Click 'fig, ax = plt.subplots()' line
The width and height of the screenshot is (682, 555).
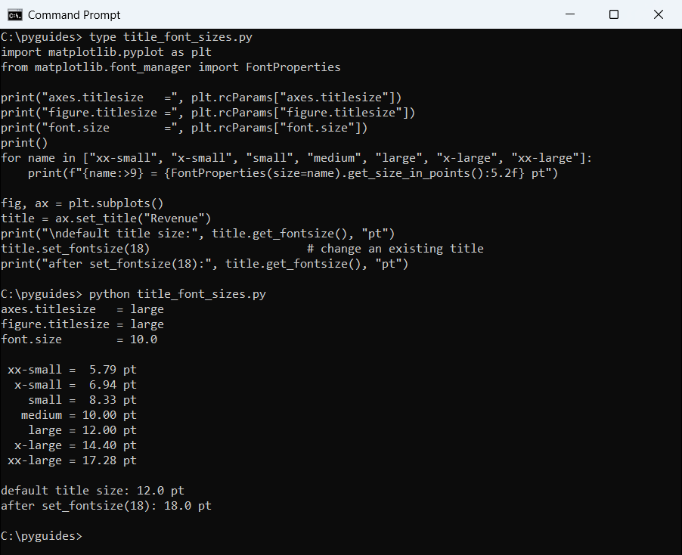tap(82, 203)
